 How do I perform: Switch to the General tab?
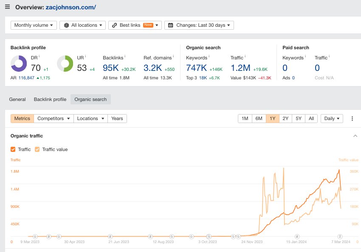17,99
